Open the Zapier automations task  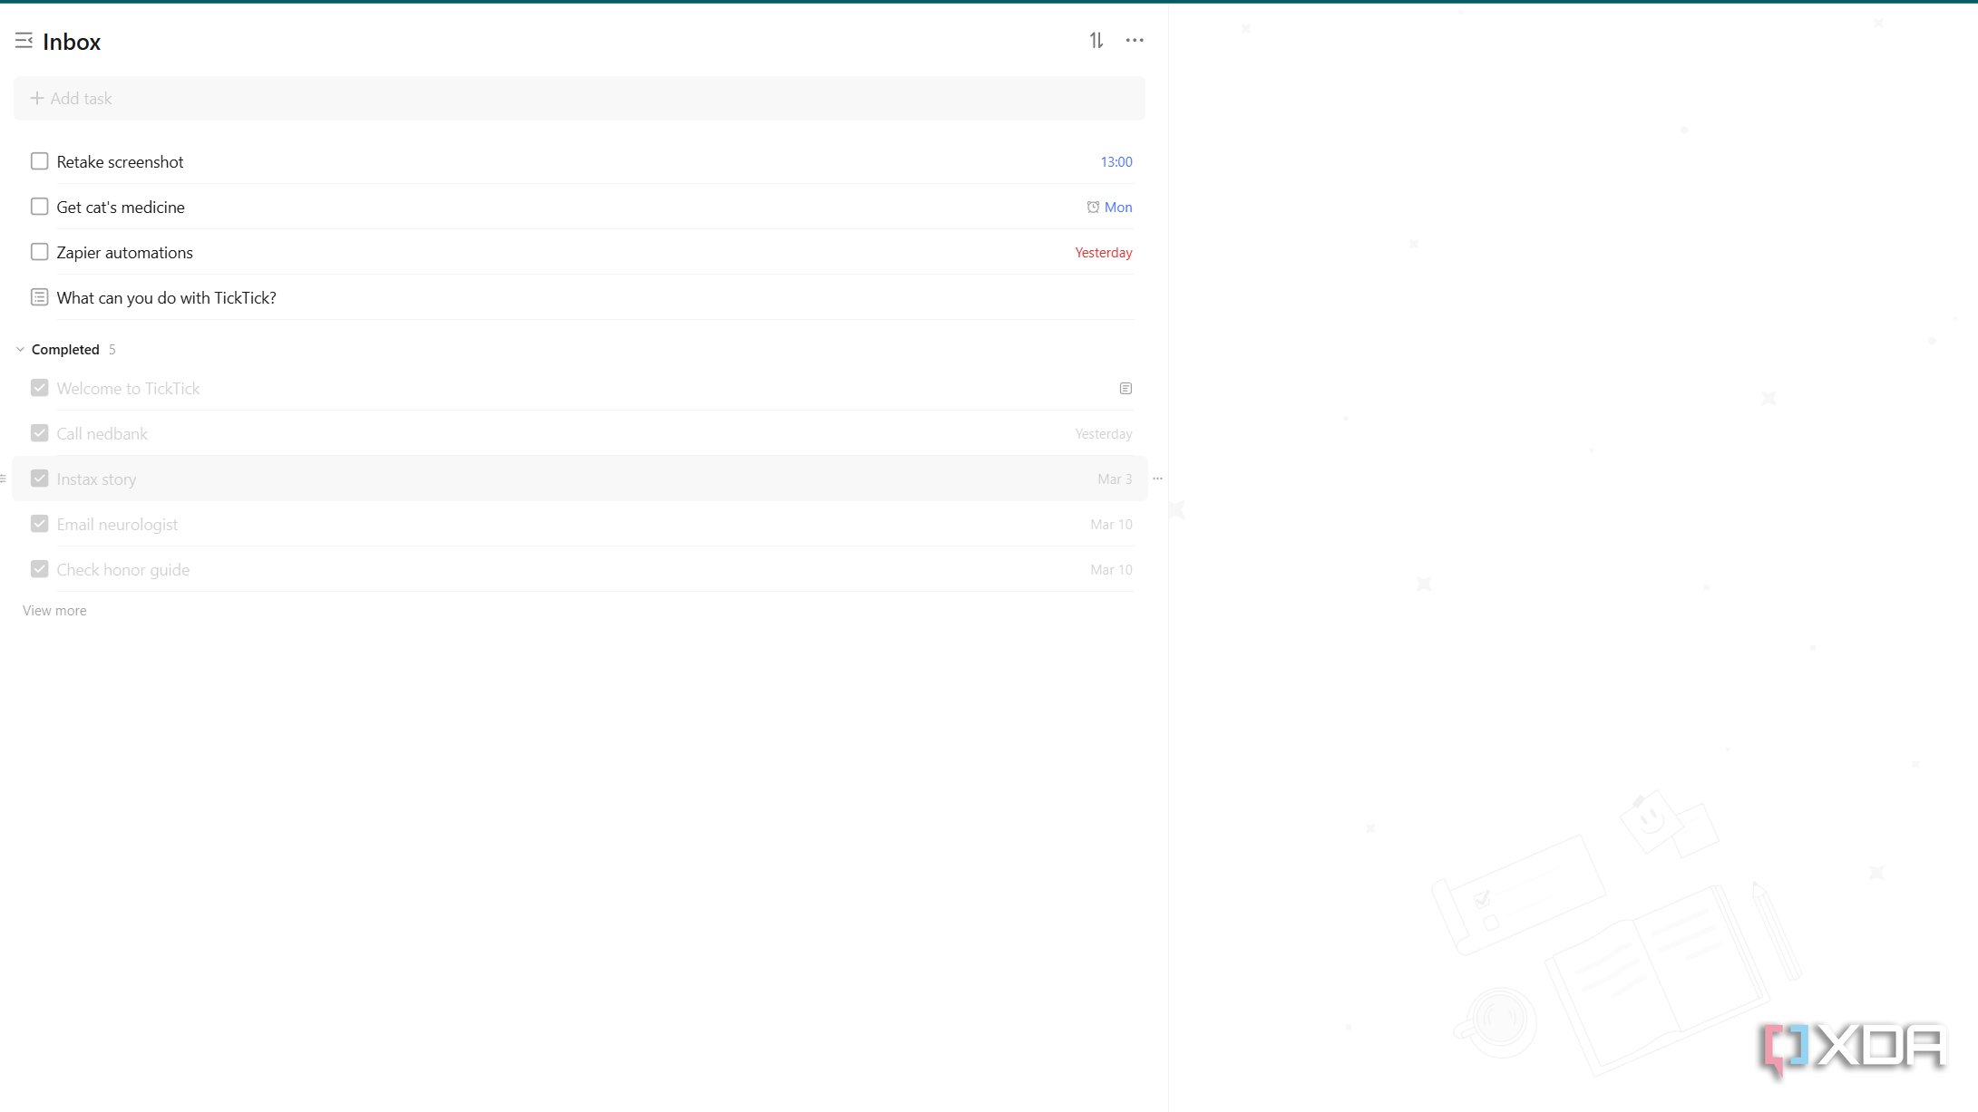click(124, 252)
